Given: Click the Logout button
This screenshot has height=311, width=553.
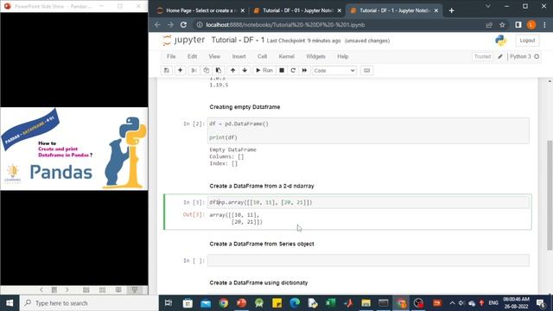Looking at the screenshot, I should click(527, 41).
